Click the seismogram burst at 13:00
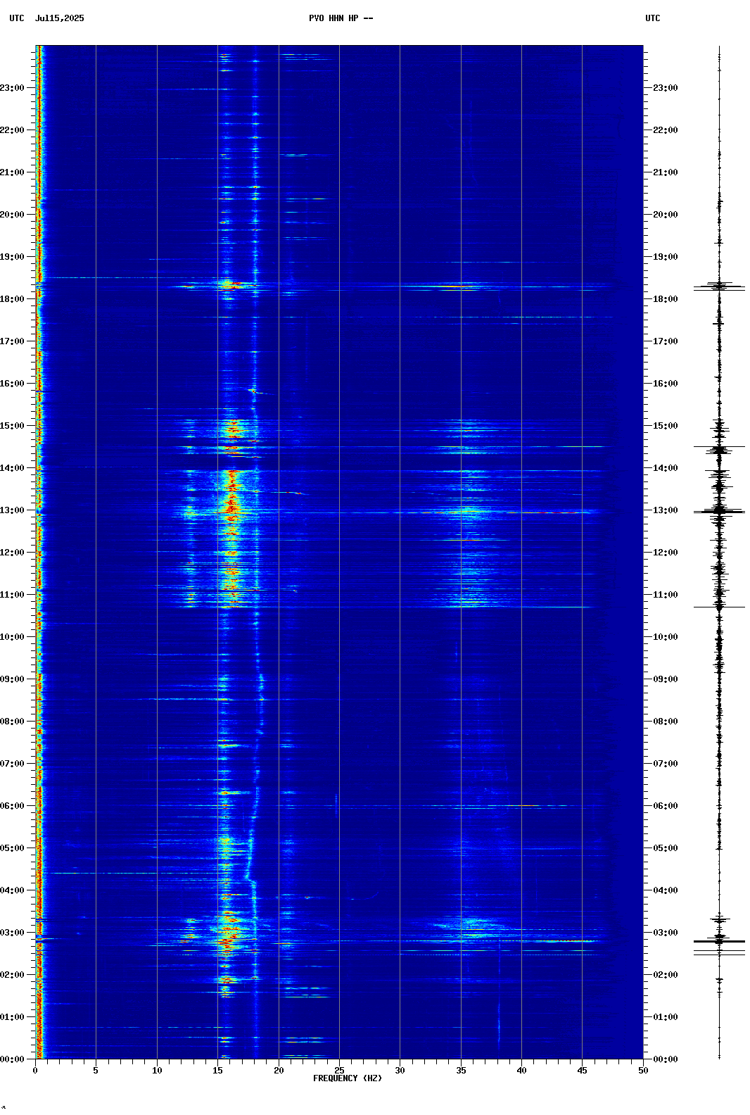This screenshot has width=750, height=1115. pos(719,511)
